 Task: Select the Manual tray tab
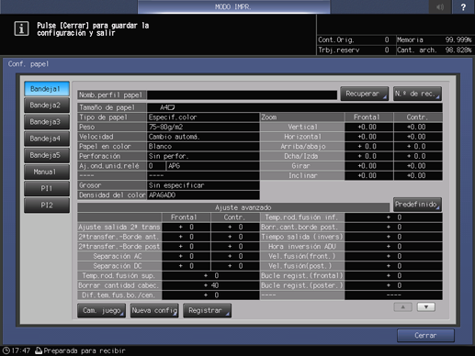(47, 172)
